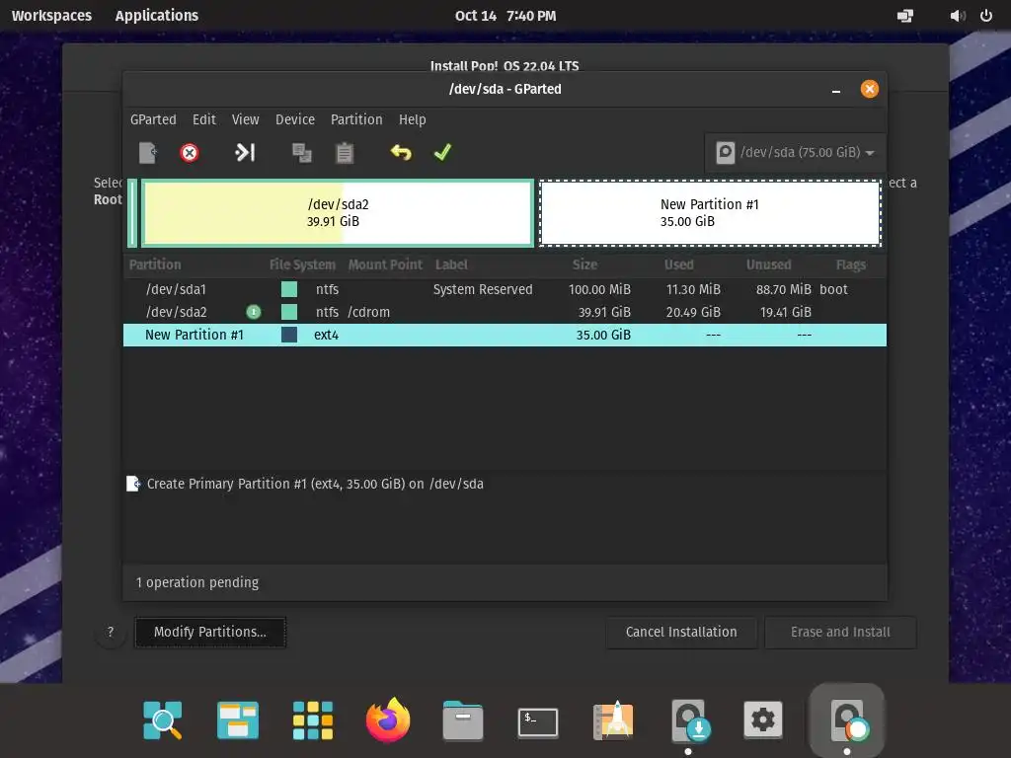The height and width of the screenshot is (758, 1011).
Task: Select the small /dev/sda1 sliver in disk map
Action: coord(132,213)
